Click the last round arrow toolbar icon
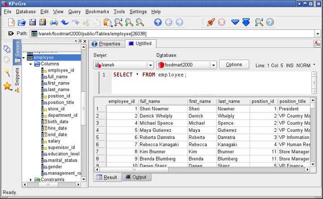Screen dimensions: 323x199 pyautogui.click(x=270, y=22)
